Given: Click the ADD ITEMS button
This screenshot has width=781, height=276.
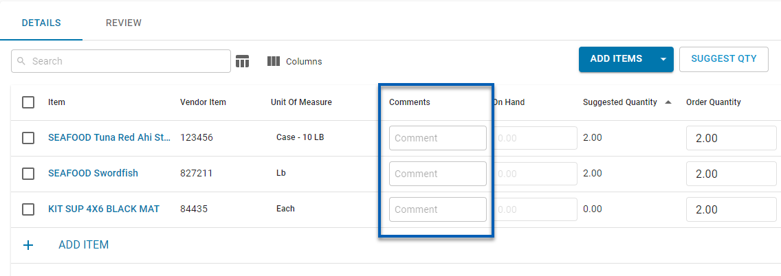Looking at the screenshot, I should [x=616, y=59].
